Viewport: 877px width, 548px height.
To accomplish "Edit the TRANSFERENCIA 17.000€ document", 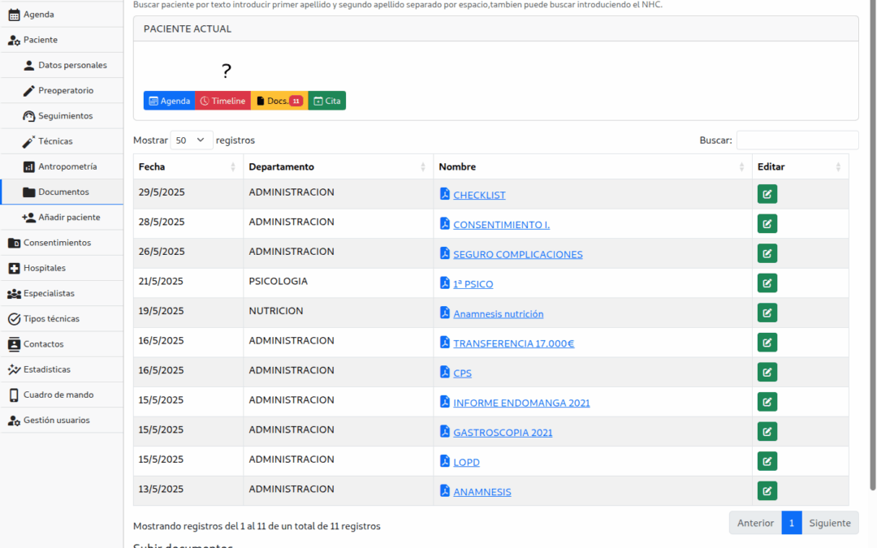I will coord(767,343).
